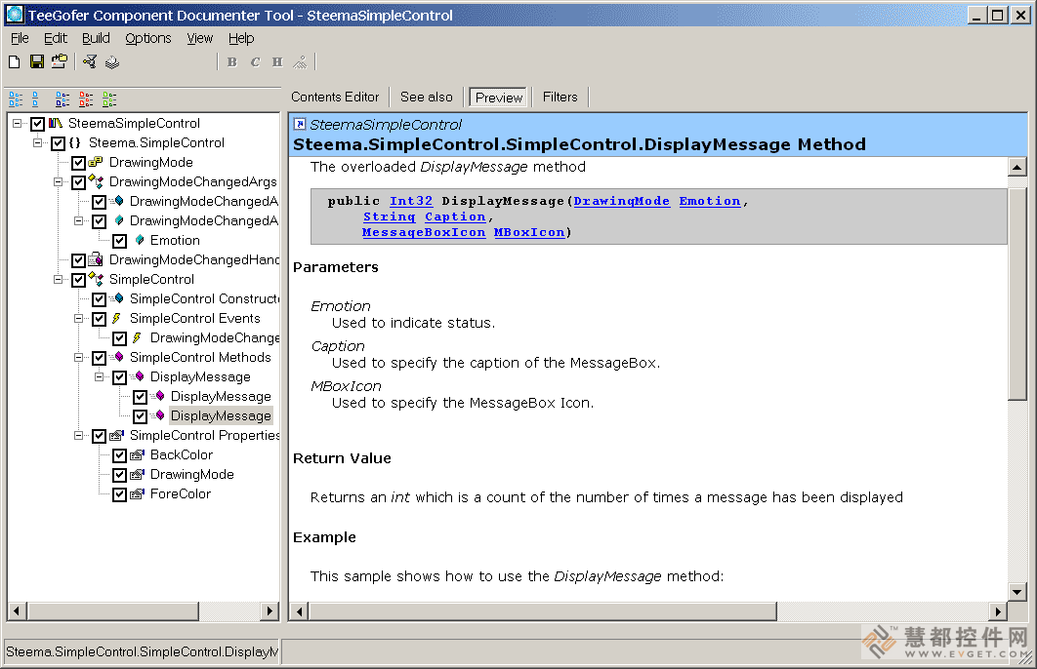Follow the String type link

click(389, 216)
